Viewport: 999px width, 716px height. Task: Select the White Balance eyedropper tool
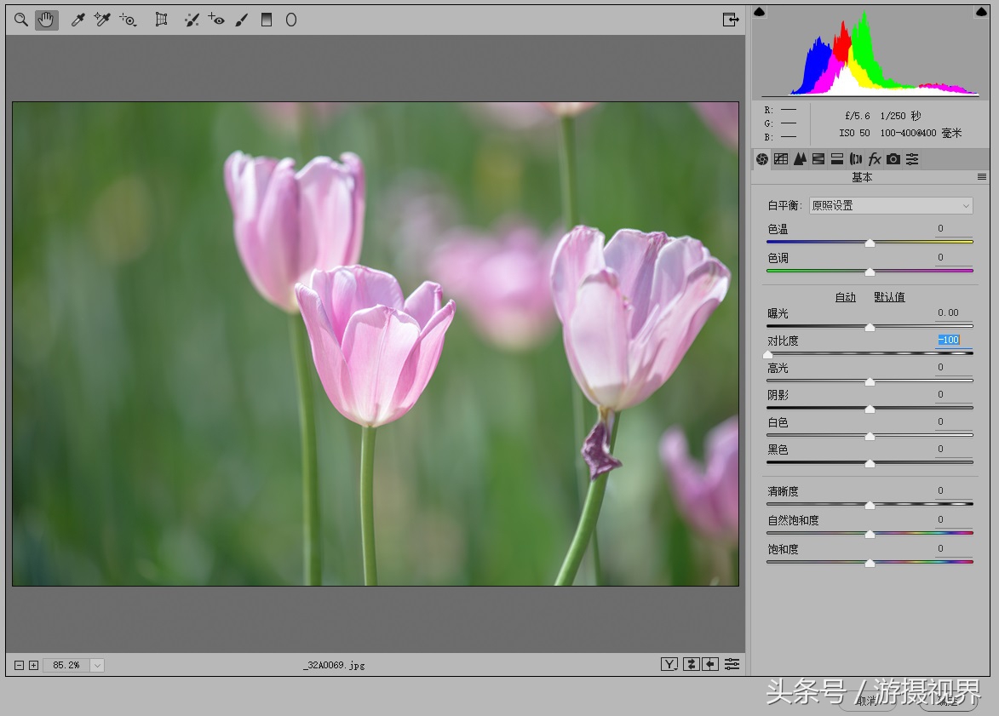[x=78, y=20]
